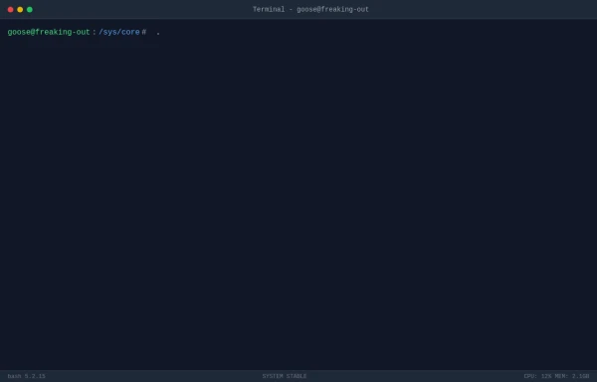Image resolution: width=597 pixels, height=382 pixels.
Task: Click the red close window button
Action: (10, 10)
